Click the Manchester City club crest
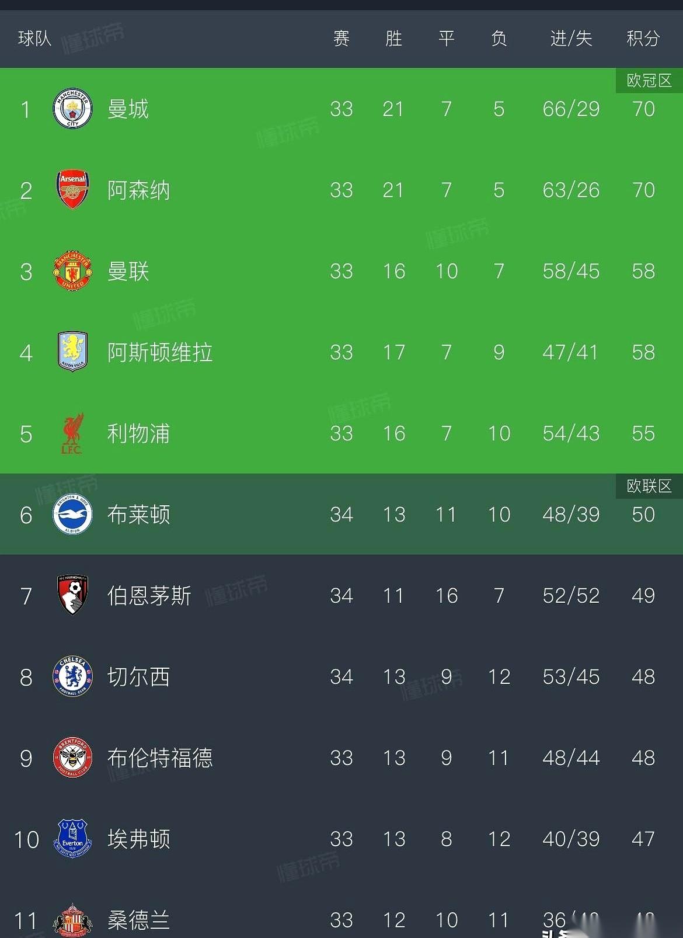This screenshot has height=938, width=683. click(71, 109)
